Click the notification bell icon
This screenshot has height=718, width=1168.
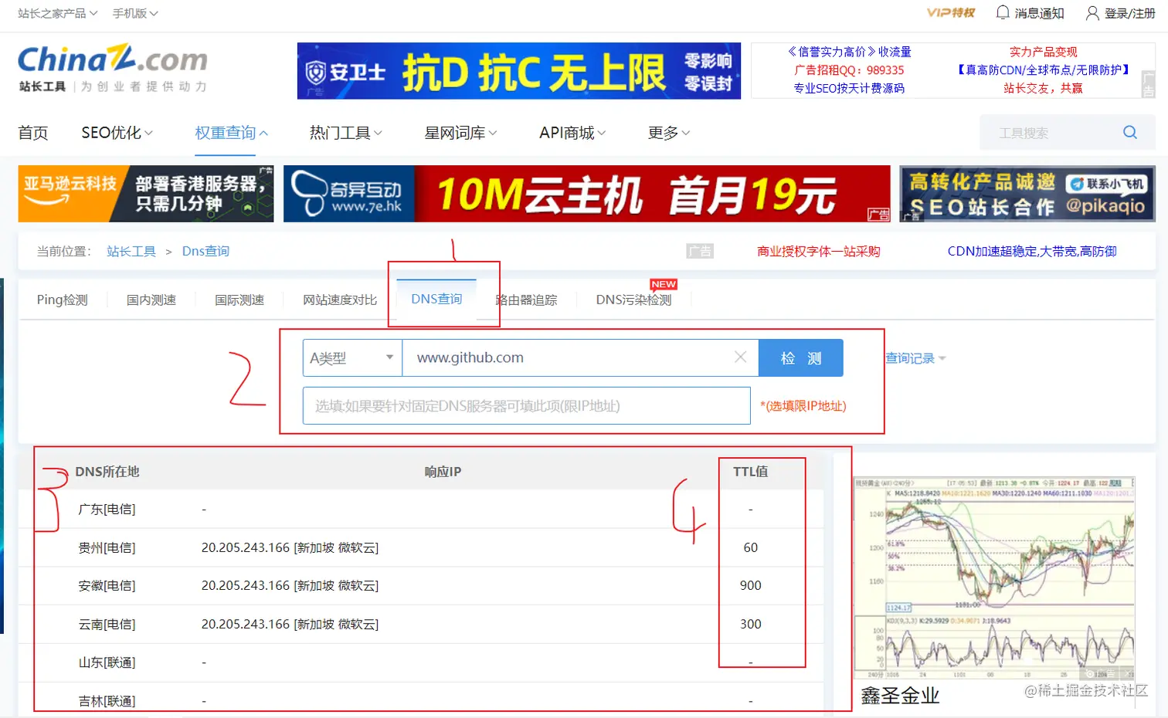coord(1003,12)
